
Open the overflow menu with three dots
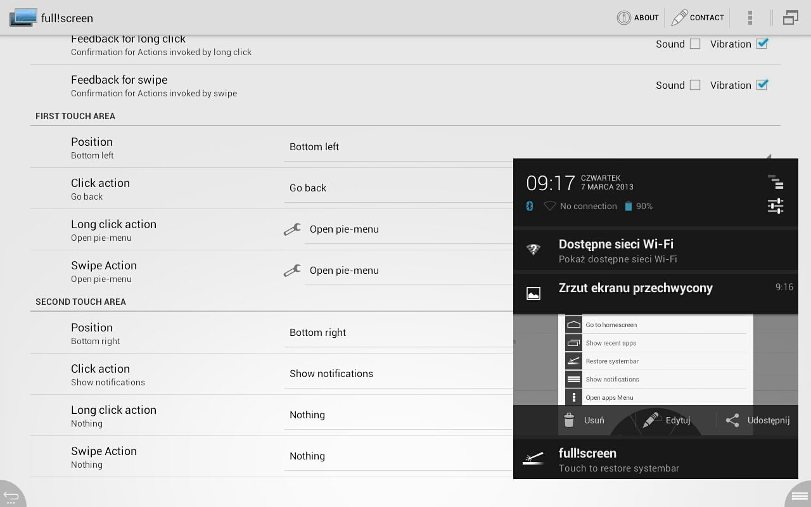750,18
